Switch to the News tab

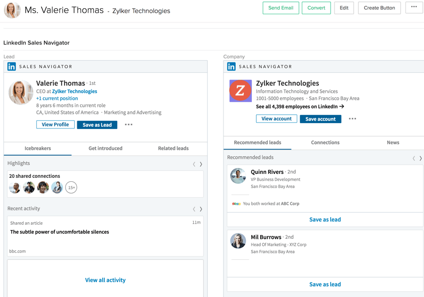(x=393, y=142)
